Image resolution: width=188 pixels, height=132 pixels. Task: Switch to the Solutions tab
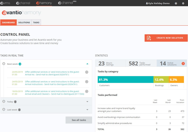(x=24, y=23)
